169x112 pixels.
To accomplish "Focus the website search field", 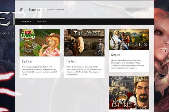I will (x=137, y=10).
